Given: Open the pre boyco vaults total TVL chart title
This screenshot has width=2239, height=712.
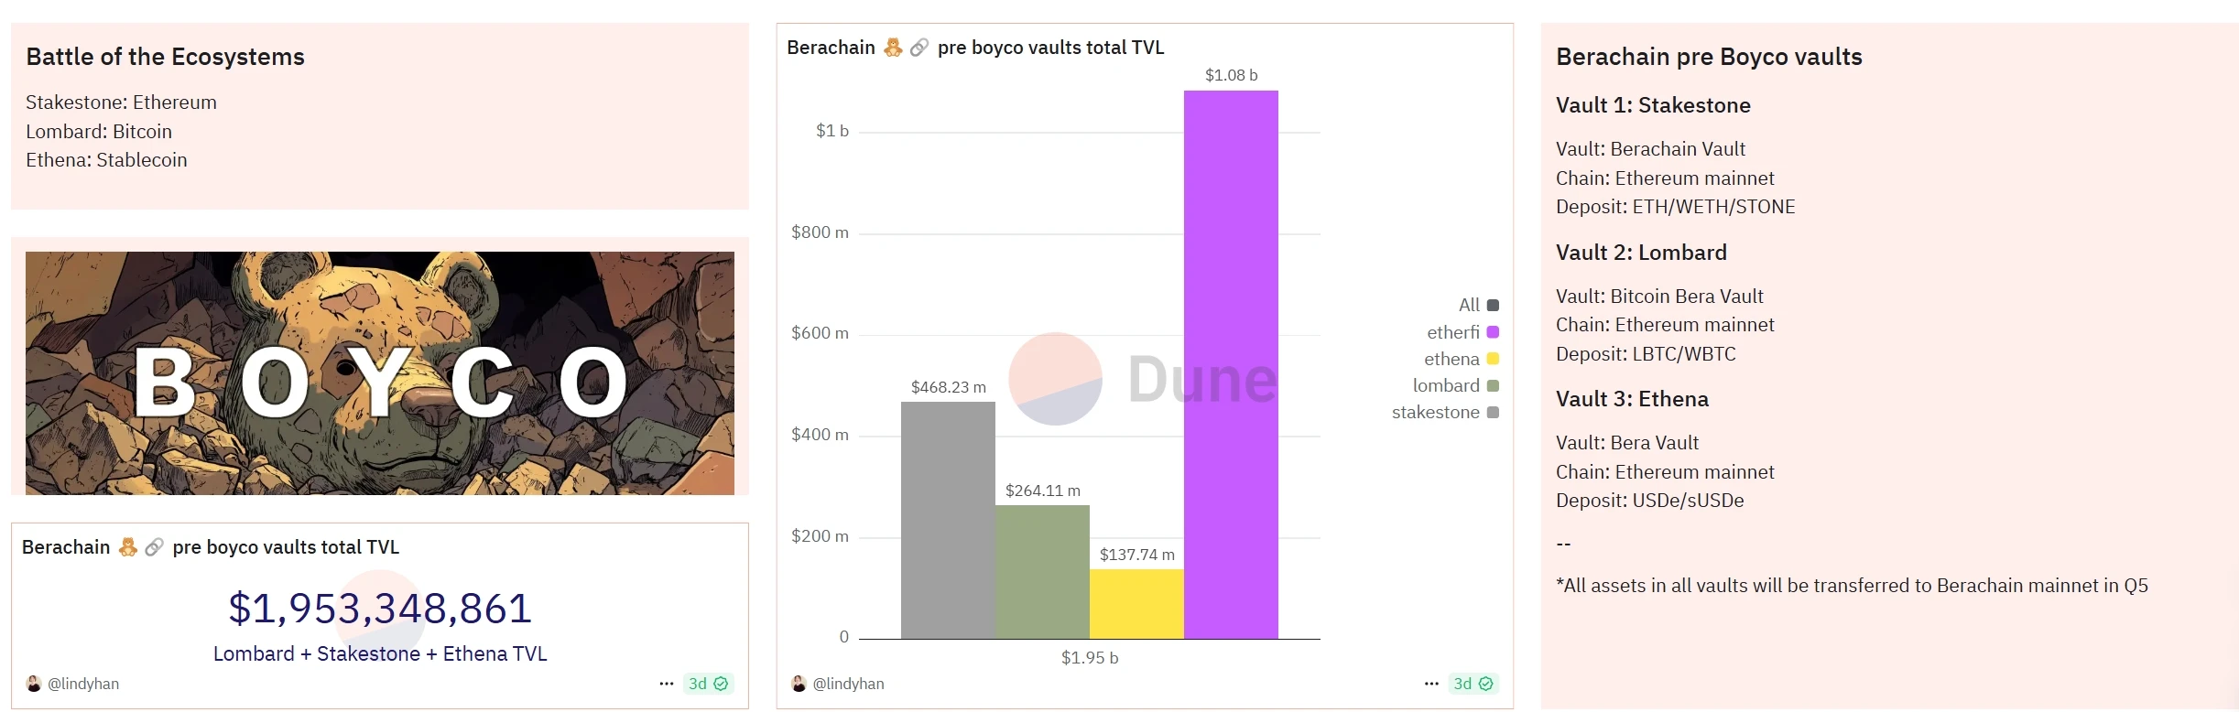Looking at the screenshot, I should click(x=1050, y=48).
